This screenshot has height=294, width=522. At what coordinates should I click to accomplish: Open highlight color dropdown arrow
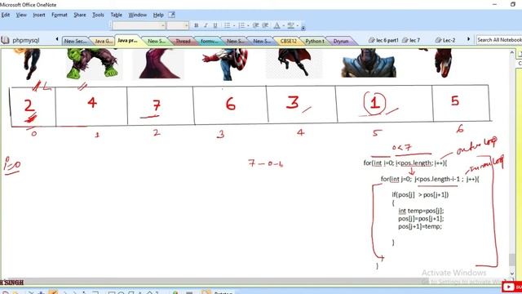click(x=297, y=25)
